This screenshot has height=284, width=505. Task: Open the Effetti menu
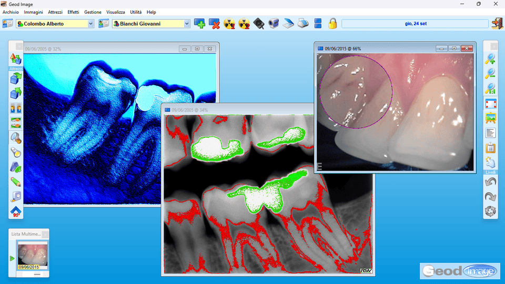point(73,12)
